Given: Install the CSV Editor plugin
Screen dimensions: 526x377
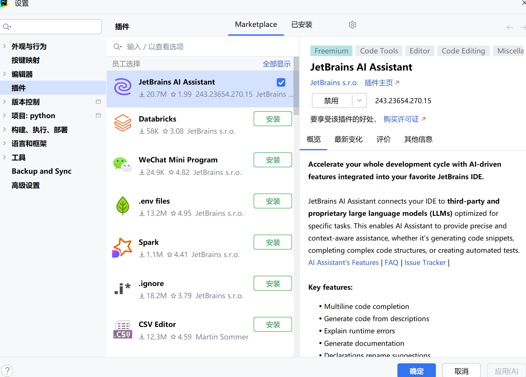Looking at the screenshot, I should click(x=273, y=324).
